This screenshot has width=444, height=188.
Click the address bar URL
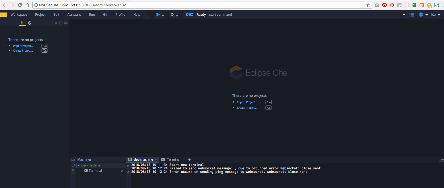tap(94, 5)
